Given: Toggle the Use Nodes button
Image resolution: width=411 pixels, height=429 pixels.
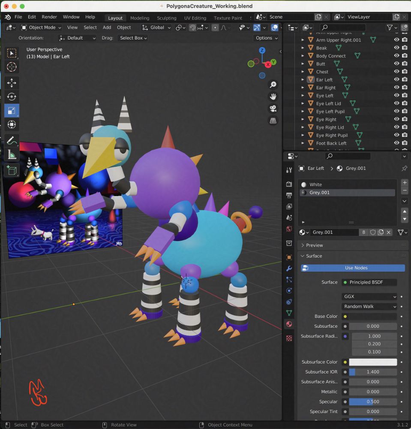Looking at the screenshot, I should pyautogui.click(x=353, y=268).
